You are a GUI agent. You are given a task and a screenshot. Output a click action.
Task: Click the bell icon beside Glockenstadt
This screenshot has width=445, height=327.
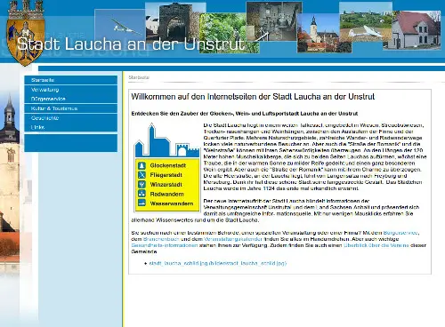tap(142, 165)
